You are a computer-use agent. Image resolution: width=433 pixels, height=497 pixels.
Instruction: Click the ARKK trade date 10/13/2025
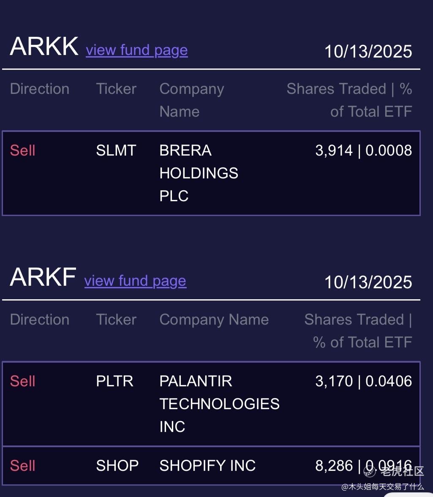[x=368, y=52]
